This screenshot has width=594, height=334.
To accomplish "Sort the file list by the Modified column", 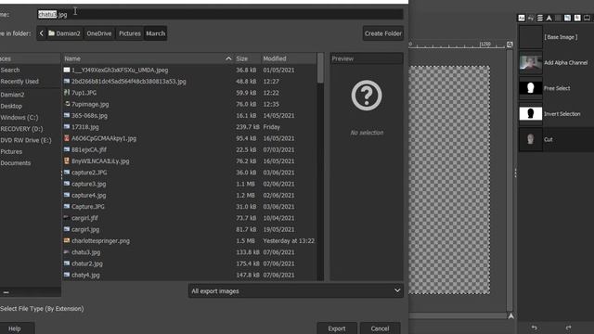I will (x=289, y=58).
